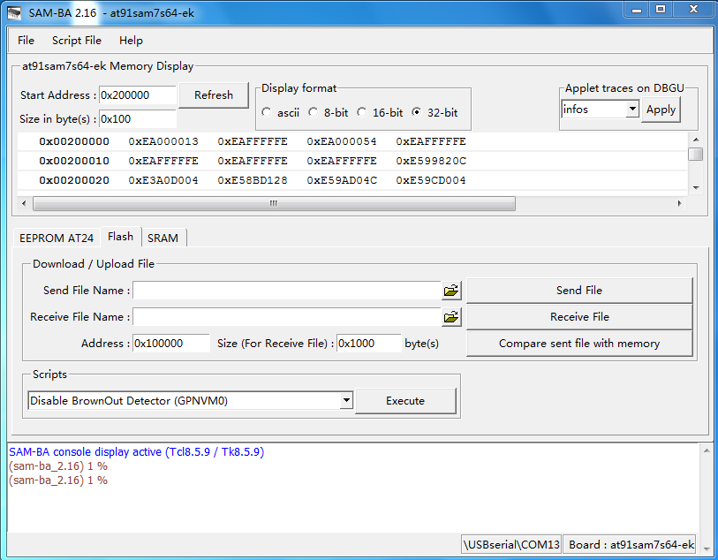This screenshot has width=718, height=560.
Task: Open the Help menu
Action: tap(131, 41)
